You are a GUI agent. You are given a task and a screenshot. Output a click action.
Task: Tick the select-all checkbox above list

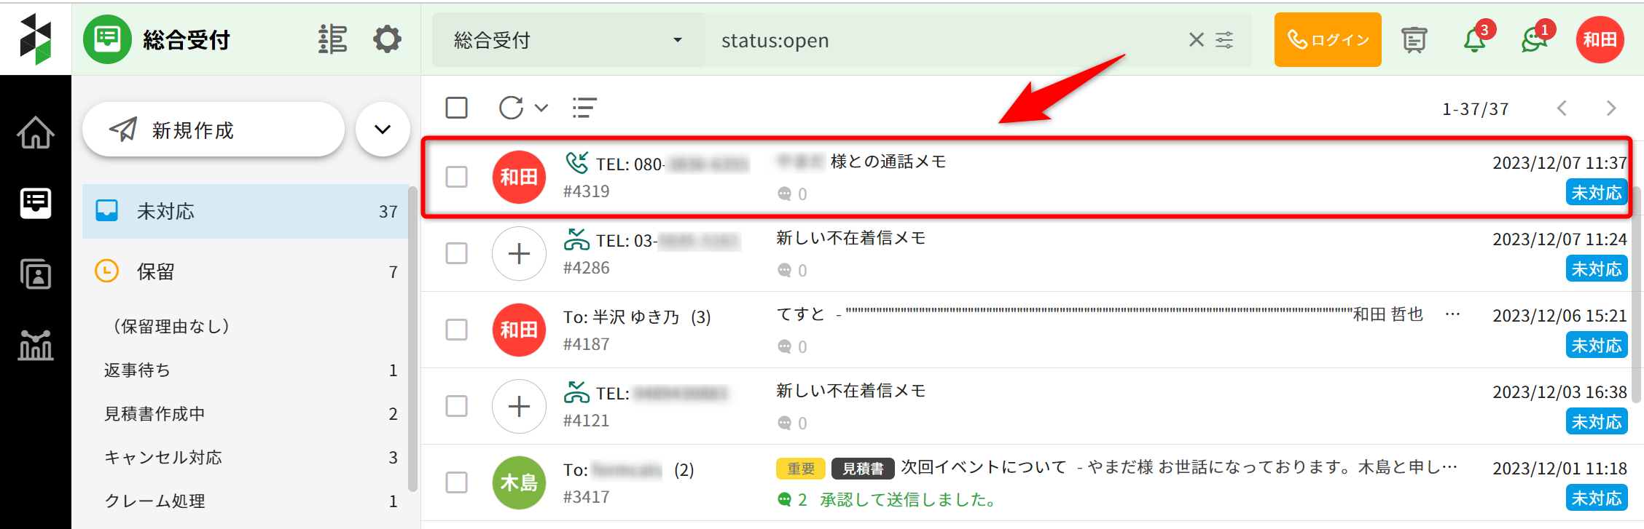coord(456,108)
